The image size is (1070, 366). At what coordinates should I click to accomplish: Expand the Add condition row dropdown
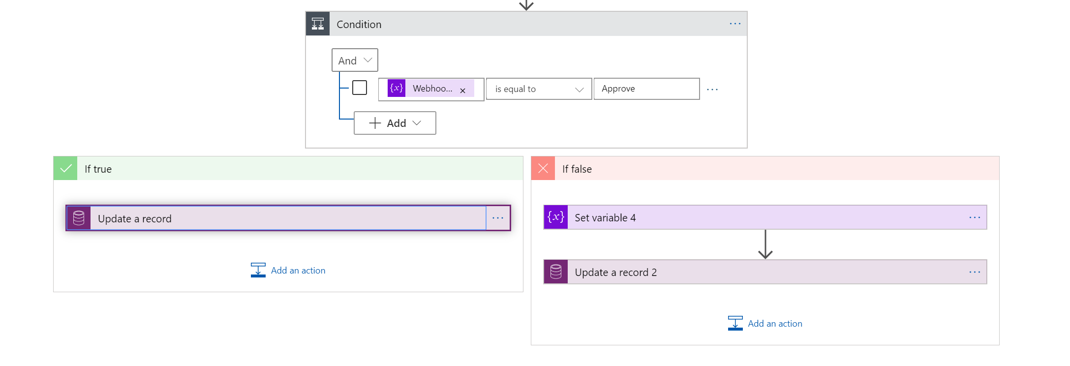395,123
